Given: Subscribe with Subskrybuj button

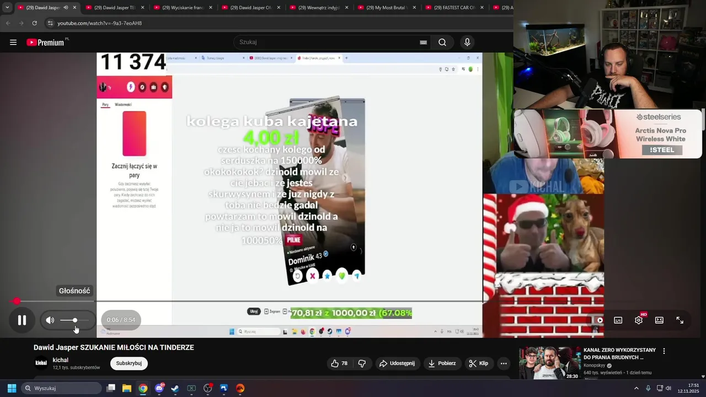Looking at the screenshot, I should 129,363.
